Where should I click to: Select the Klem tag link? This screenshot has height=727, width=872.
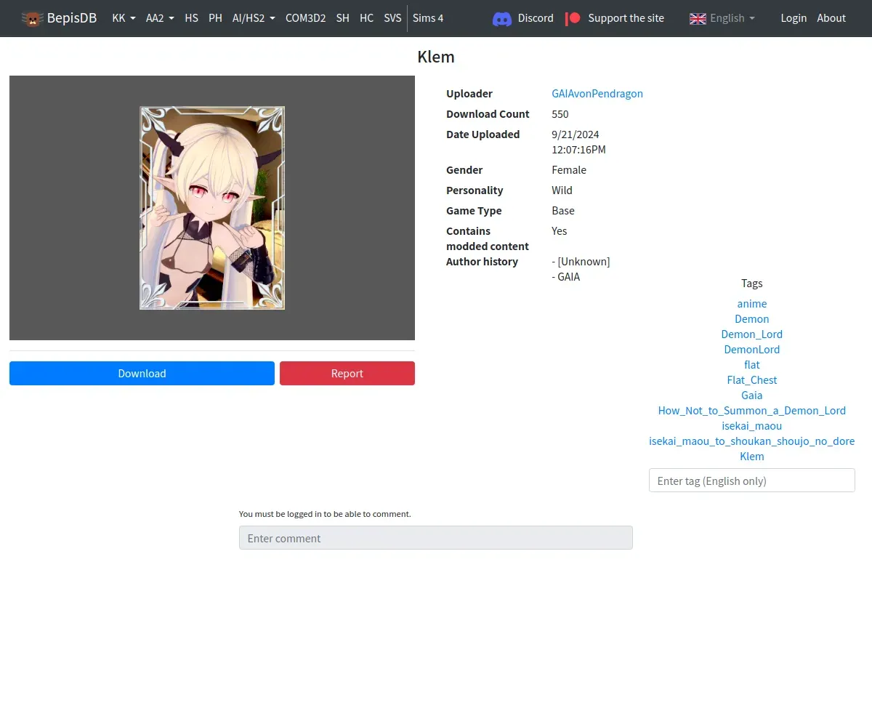click(752, 457)
